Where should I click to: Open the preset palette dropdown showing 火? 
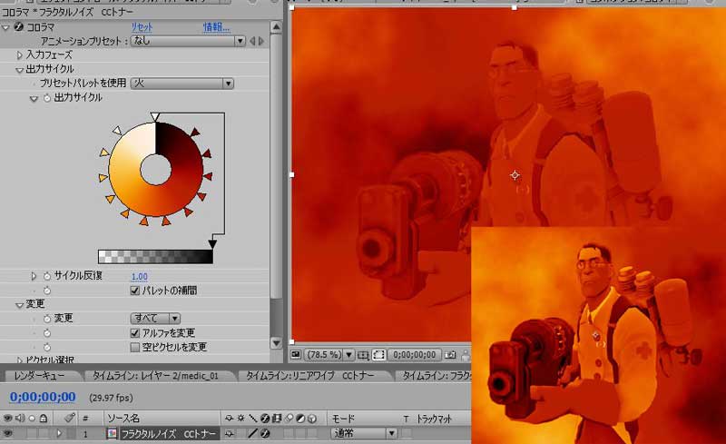[182, 84]
